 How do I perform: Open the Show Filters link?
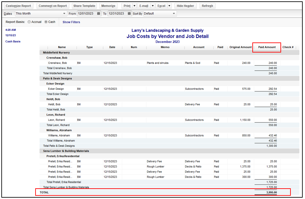point(71,22)
